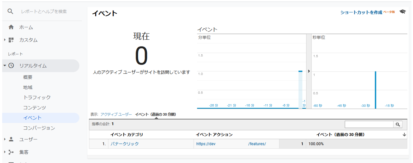Sort by イベント (直前の 30 分間) column
The width and height of the screenshot is (413, 163).
(x=340, y=135)
